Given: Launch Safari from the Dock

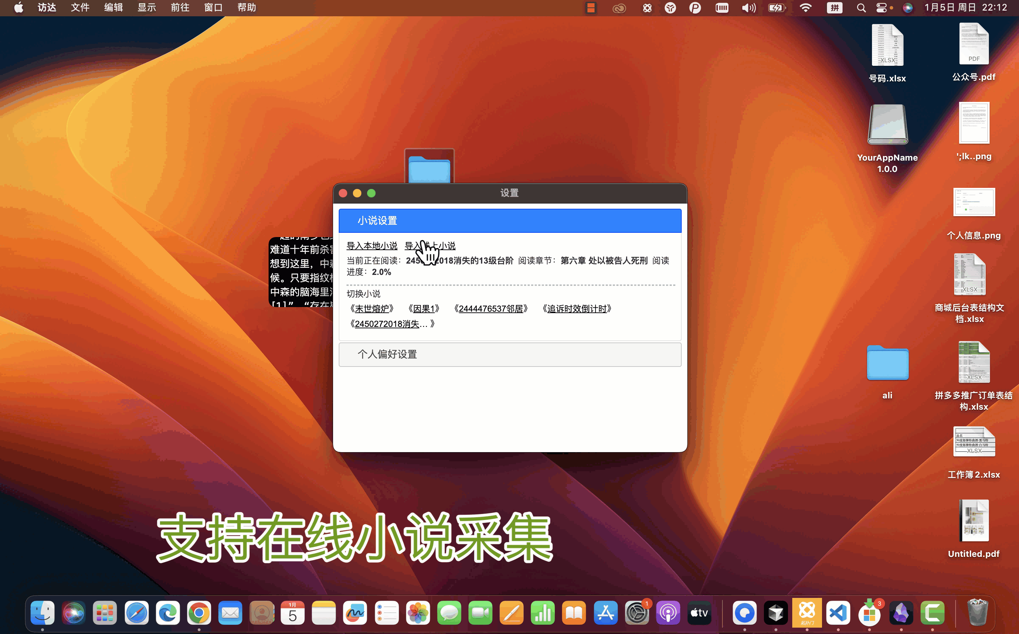Looking at the screenshot, I should coord(136,613).
